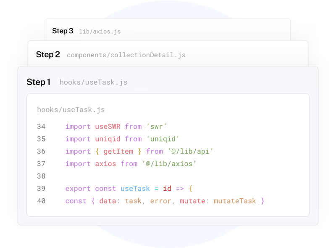Viewport: 336px width, 248px height.
Task: Select line number 34
Action: click(41, 126)
